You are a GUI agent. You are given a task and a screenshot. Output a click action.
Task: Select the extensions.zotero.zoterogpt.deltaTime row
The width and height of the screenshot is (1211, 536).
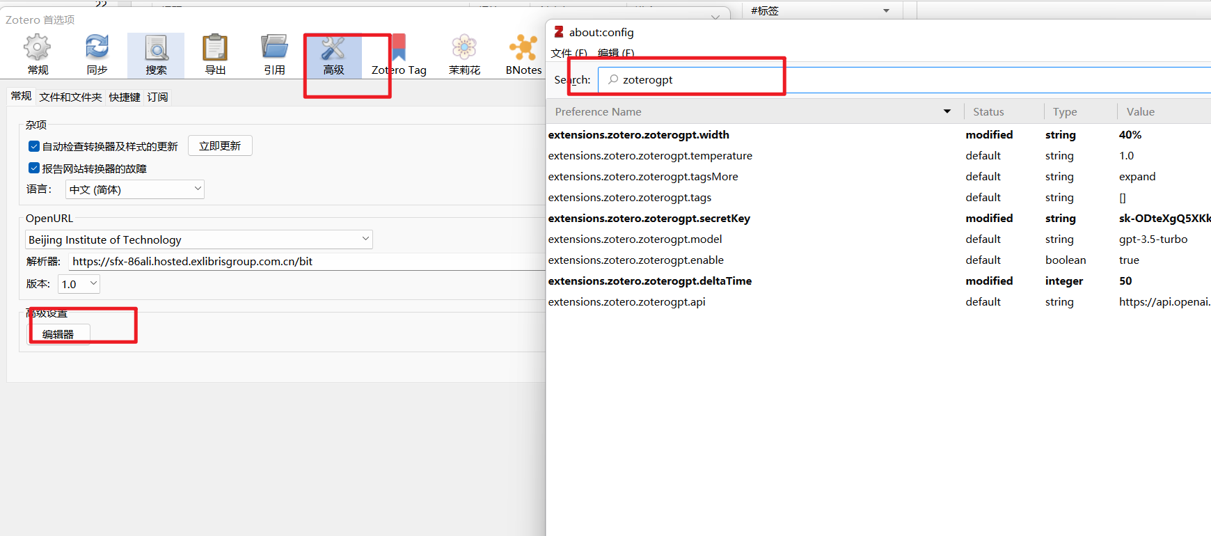point(879,281)
